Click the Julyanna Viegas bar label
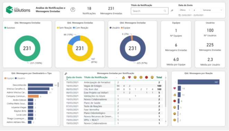 (x=19, y=107)
